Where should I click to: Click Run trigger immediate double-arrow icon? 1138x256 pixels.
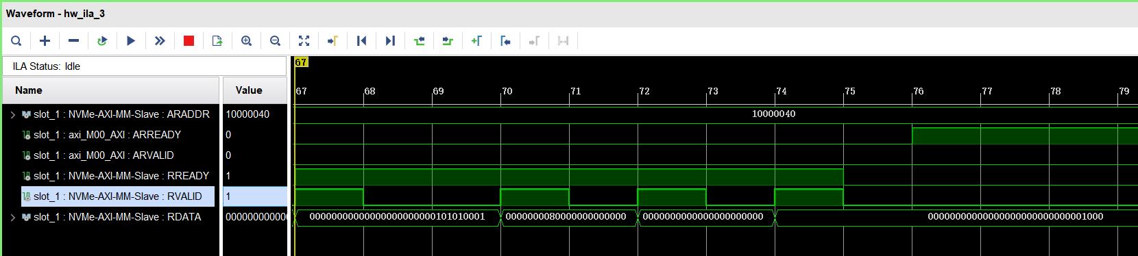[x=160, y=41]
